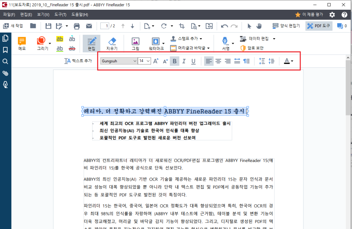Toggle Bold formatting
Viewport: 352px width, 229px height.
(174, 61)
